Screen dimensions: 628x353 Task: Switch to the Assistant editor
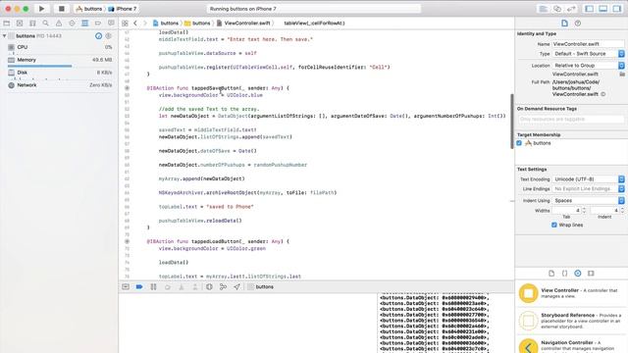point(557,9)
